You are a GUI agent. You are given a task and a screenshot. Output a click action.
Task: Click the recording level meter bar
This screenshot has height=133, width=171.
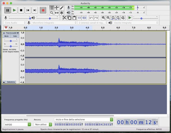click(x=109, y=8)
